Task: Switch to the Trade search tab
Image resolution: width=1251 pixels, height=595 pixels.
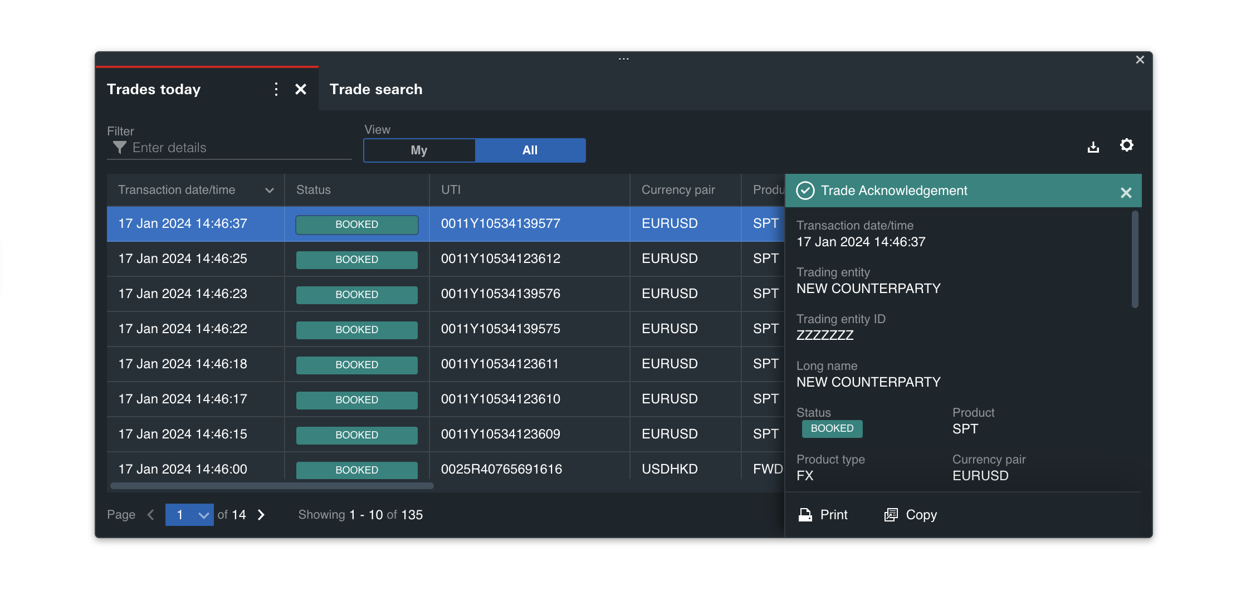Action: 376,89
